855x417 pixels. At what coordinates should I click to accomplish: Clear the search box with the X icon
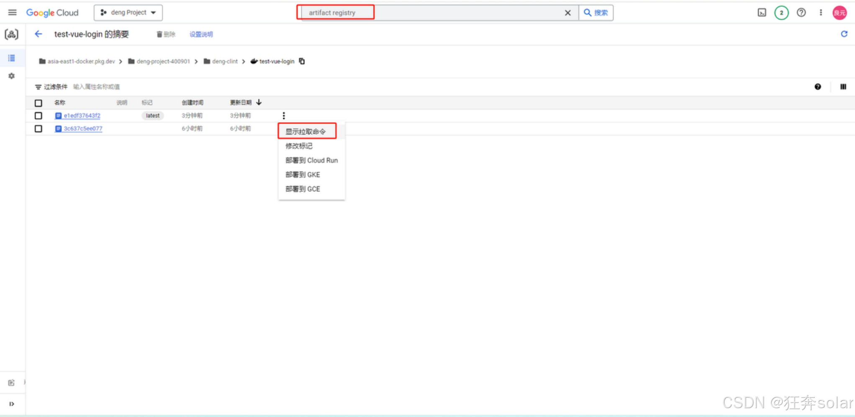(567, 13)
